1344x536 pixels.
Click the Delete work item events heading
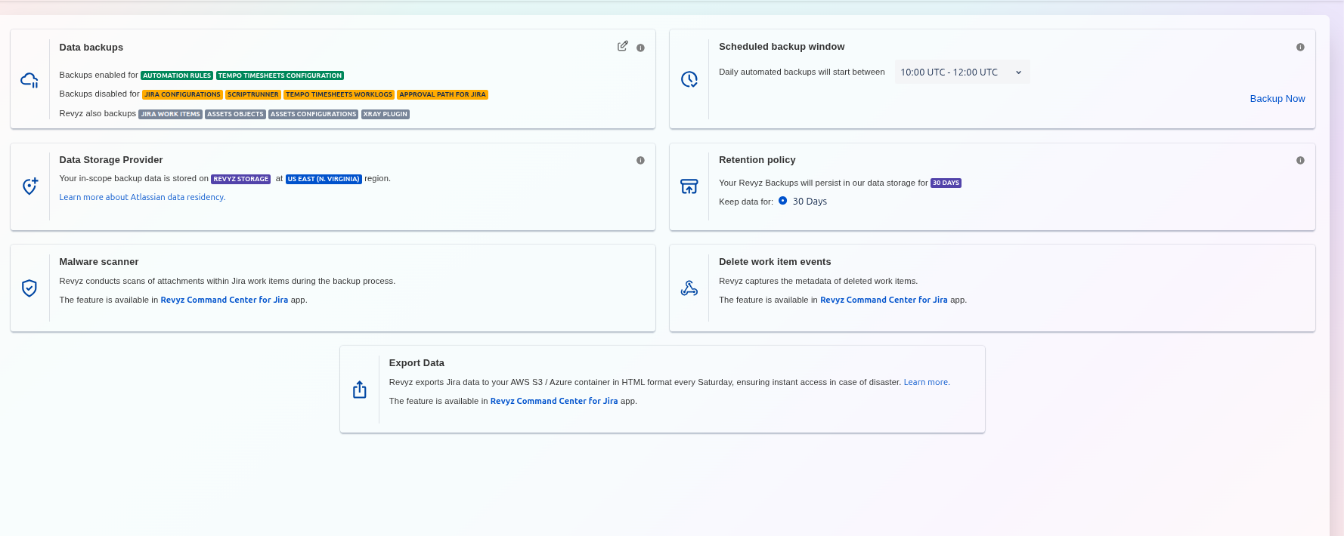point(775,262)
